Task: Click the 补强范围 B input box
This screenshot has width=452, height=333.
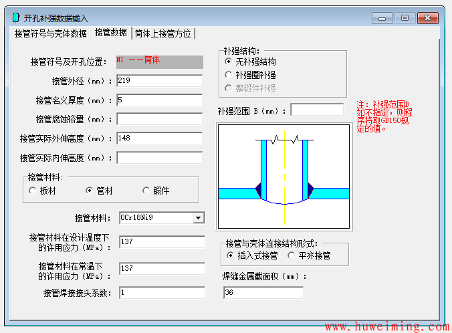Action: coord(317,110)
